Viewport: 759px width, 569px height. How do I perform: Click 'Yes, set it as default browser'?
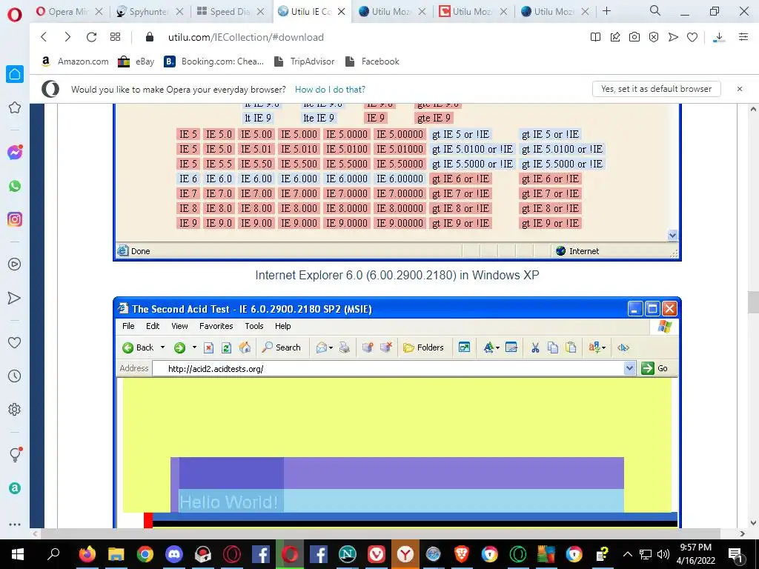pos(657,89)
